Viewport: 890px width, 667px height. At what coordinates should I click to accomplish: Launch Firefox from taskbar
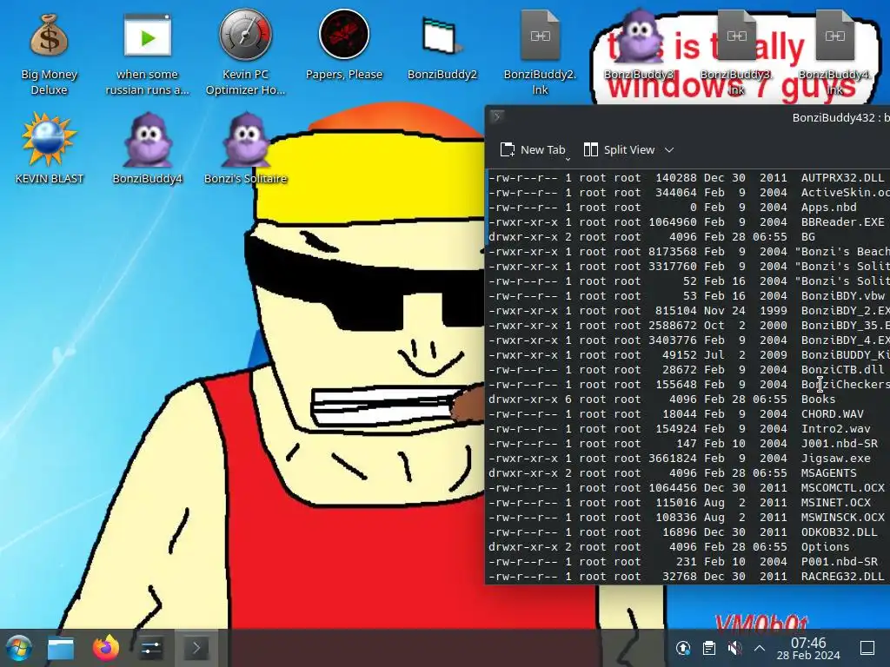106,648
